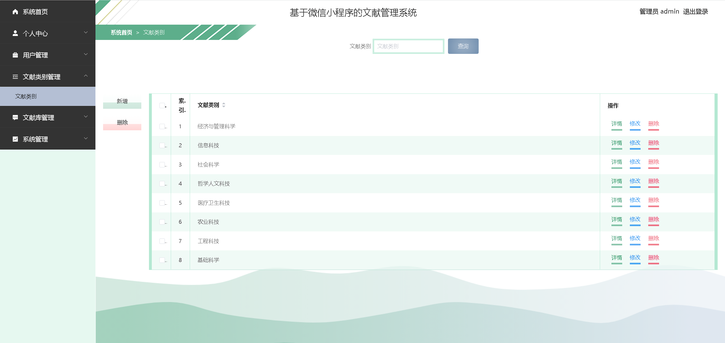Click 退出登录 to log out
Screen dimensions: 725x343
695,12
